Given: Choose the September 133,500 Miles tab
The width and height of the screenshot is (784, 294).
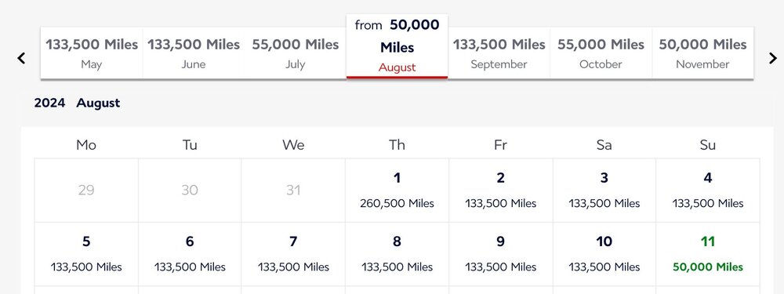Looking at the screenshot, I should tap(499, 53).
